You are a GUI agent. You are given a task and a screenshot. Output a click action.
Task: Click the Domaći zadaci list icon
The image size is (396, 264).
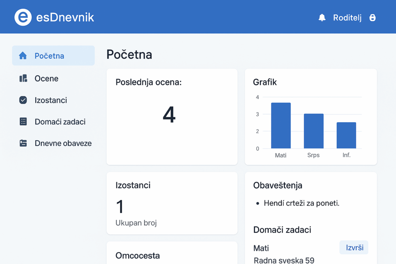pos(23,121)
